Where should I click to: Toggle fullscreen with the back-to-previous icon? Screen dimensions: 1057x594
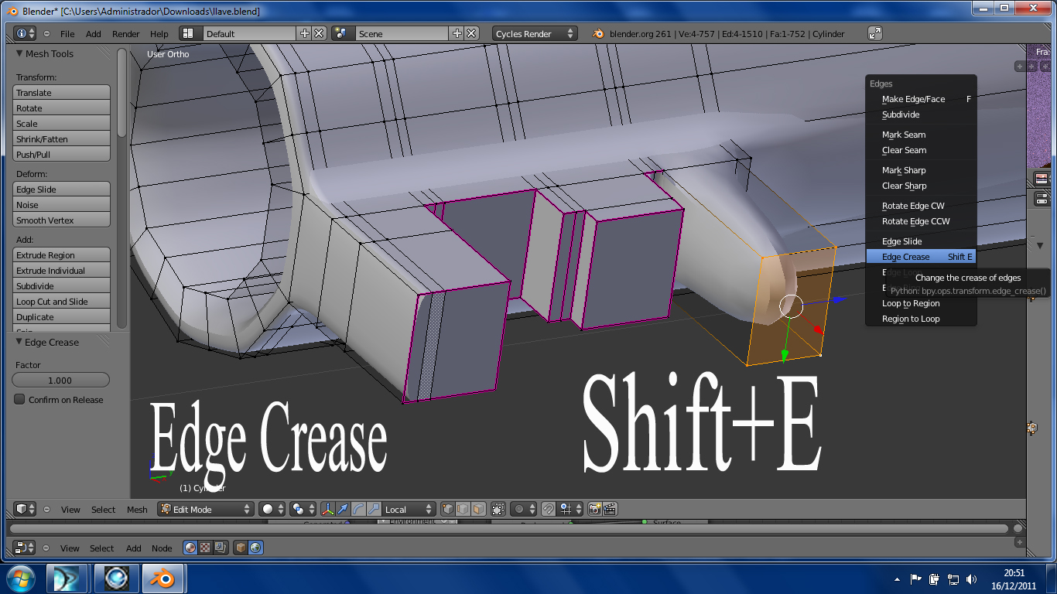(x=875, y=33)
